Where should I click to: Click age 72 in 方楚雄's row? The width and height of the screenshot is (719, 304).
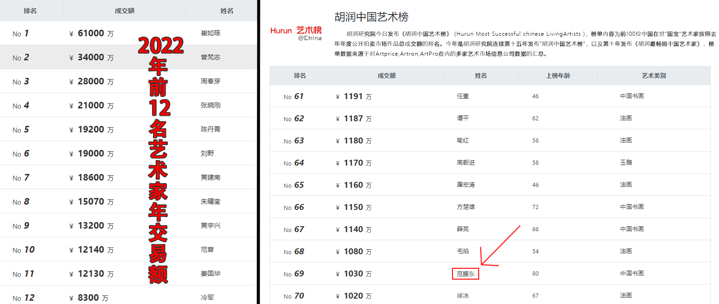click(535, 207)
